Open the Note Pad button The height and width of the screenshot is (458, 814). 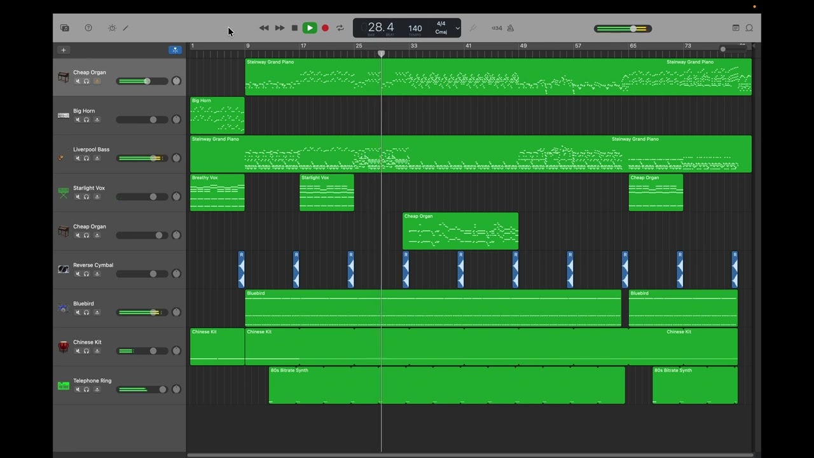click(736, 28)
